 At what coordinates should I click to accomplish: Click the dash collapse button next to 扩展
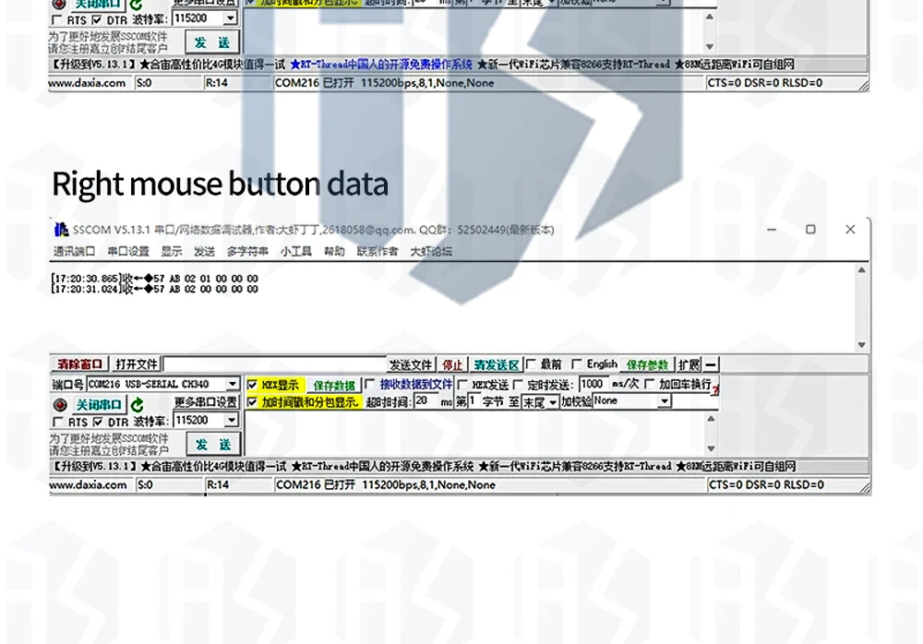[x=711, y=365]
